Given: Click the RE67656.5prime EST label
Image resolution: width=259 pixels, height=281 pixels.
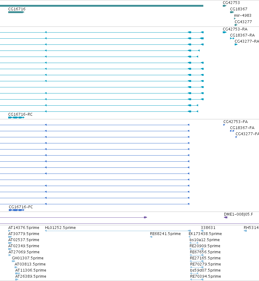Looking at the screenshot, I should pos(205,252).
